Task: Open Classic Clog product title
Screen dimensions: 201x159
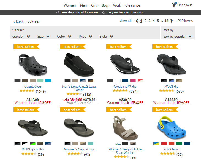Action: [32, 87]
